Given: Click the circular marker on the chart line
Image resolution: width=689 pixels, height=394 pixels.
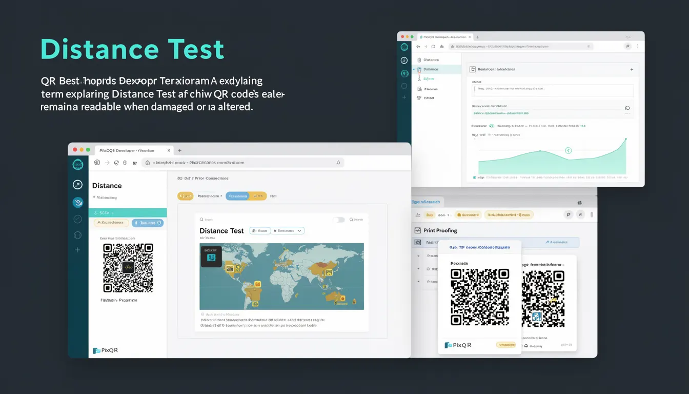Looking at the screenshot, I should coord(568,150).
